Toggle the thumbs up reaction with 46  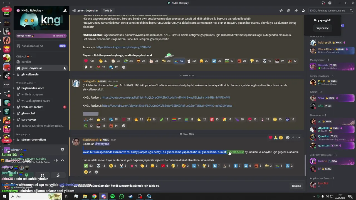[x=101, y=119]
